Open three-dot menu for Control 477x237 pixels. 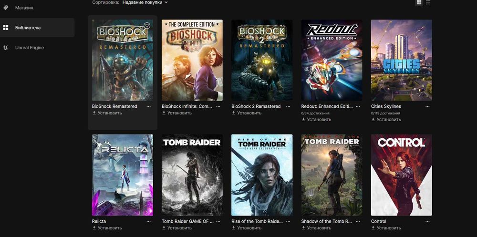pos(427,221)
